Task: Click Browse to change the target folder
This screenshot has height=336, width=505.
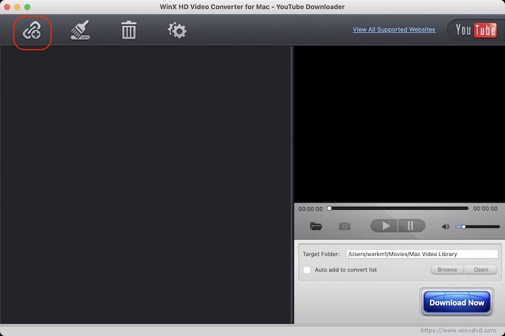Action: [446, 269]
